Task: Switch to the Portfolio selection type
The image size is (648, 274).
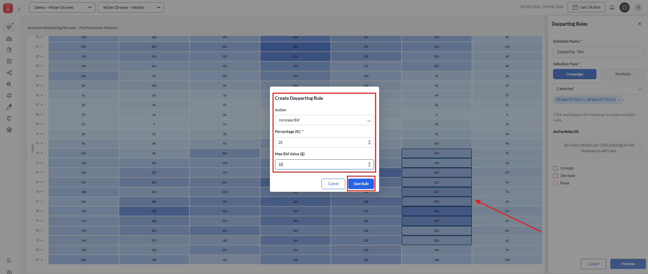Action: click(623, 74)
